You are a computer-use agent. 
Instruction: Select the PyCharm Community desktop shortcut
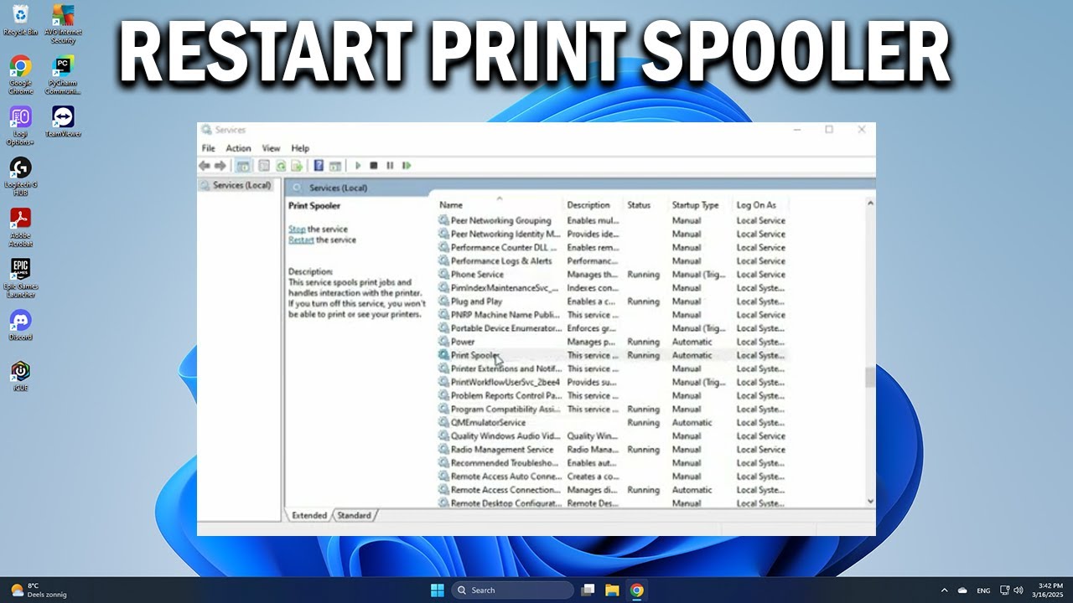[x=63, y=75]
